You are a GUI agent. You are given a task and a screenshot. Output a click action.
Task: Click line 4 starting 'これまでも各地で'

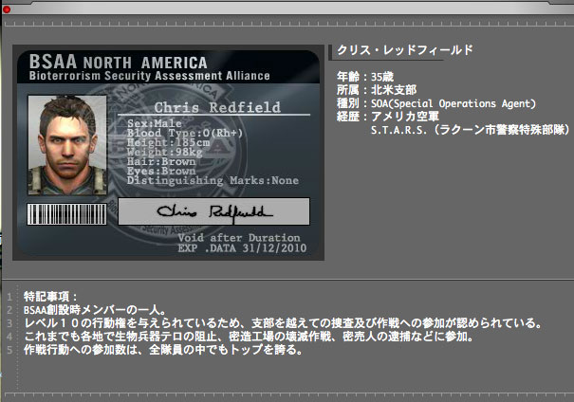coord(249,337)
